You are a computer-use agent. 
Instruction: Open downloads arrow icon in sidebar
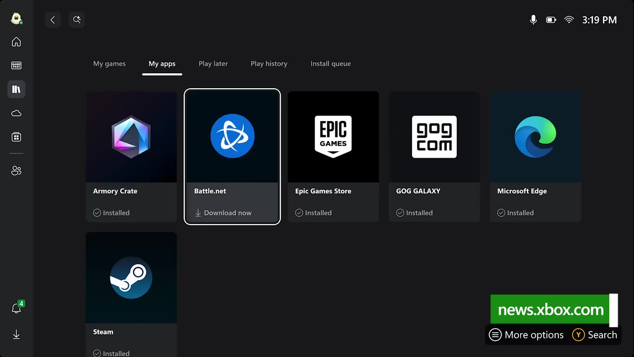(x=16, y=335)
